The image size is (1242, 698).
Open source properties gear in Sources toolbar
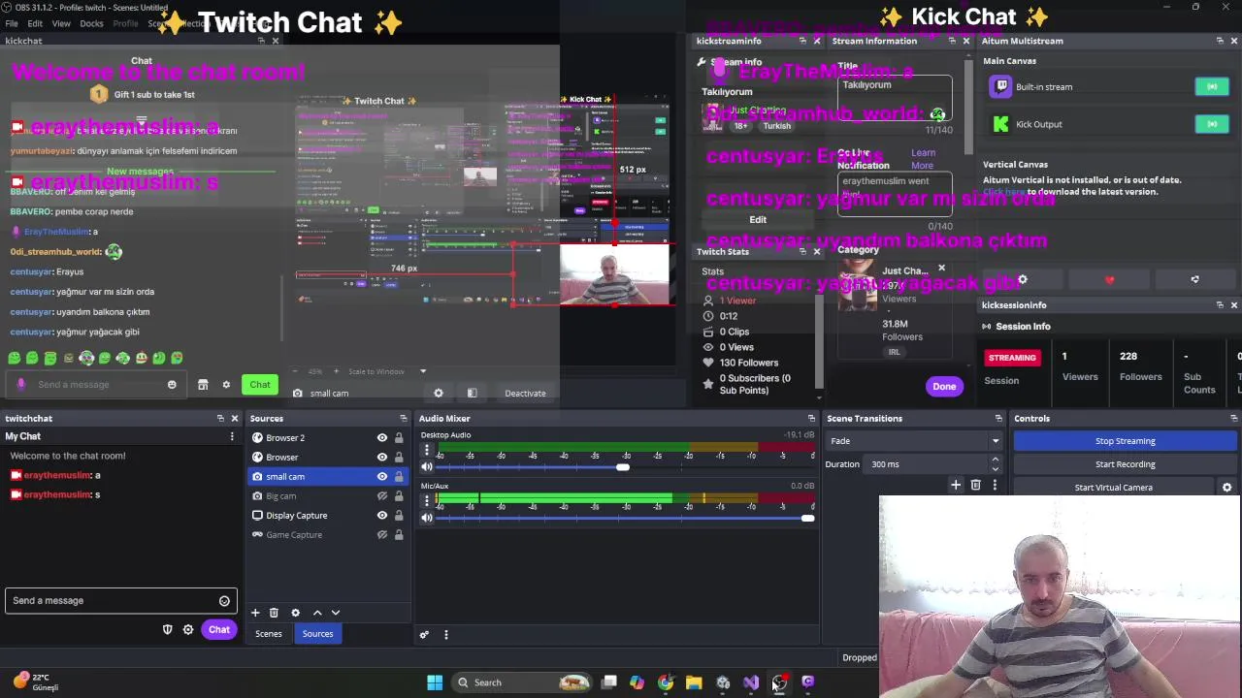(x=295, y=613)
